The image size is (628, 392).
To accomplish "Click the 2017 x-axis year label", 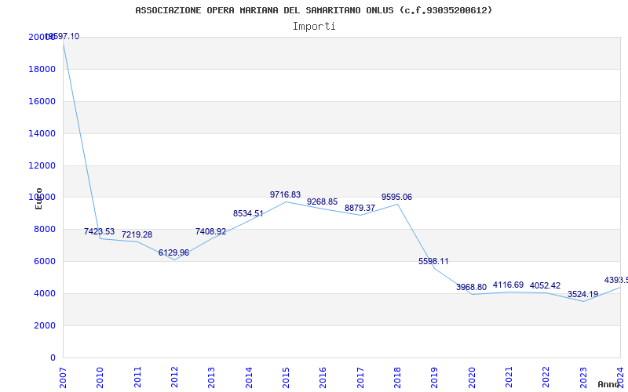I will [x=360, y=378].
